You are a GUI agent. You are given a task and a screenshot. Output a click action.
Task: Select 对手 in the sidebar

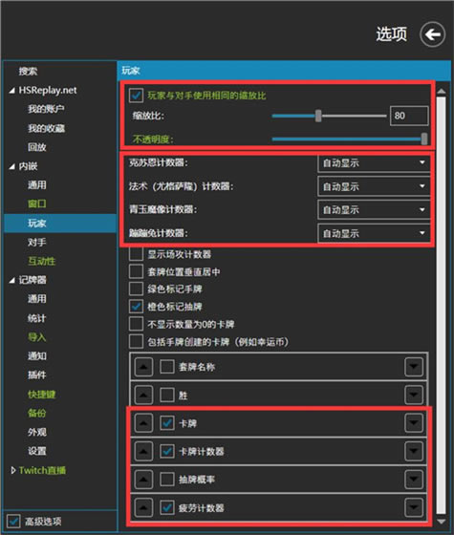[37, 243]
